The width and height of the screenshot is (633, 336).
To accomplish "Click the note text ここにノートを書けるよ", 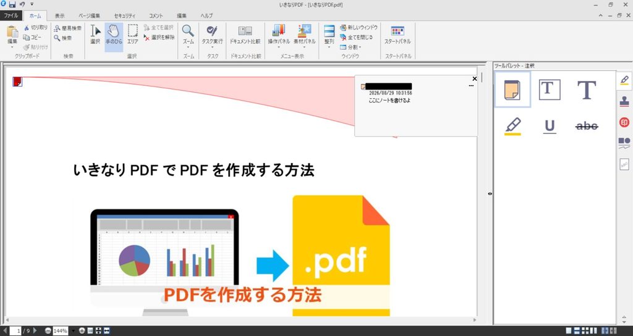I will pyautogui.click(x=389, y=101).
